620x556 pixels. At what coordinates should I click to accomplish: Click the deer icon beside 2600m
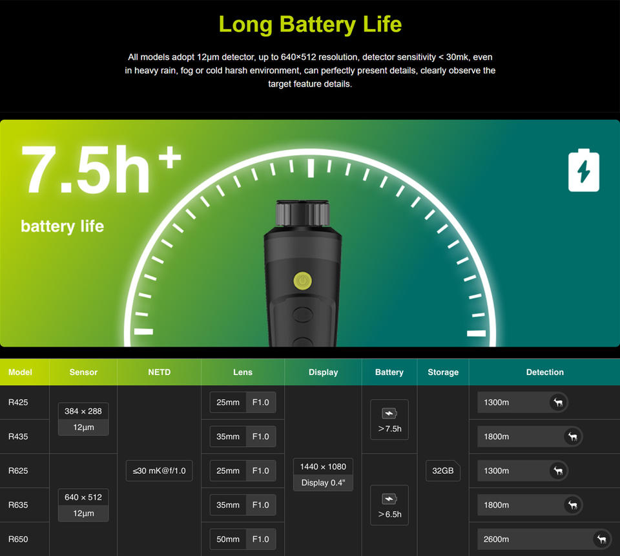click(601, 539)
